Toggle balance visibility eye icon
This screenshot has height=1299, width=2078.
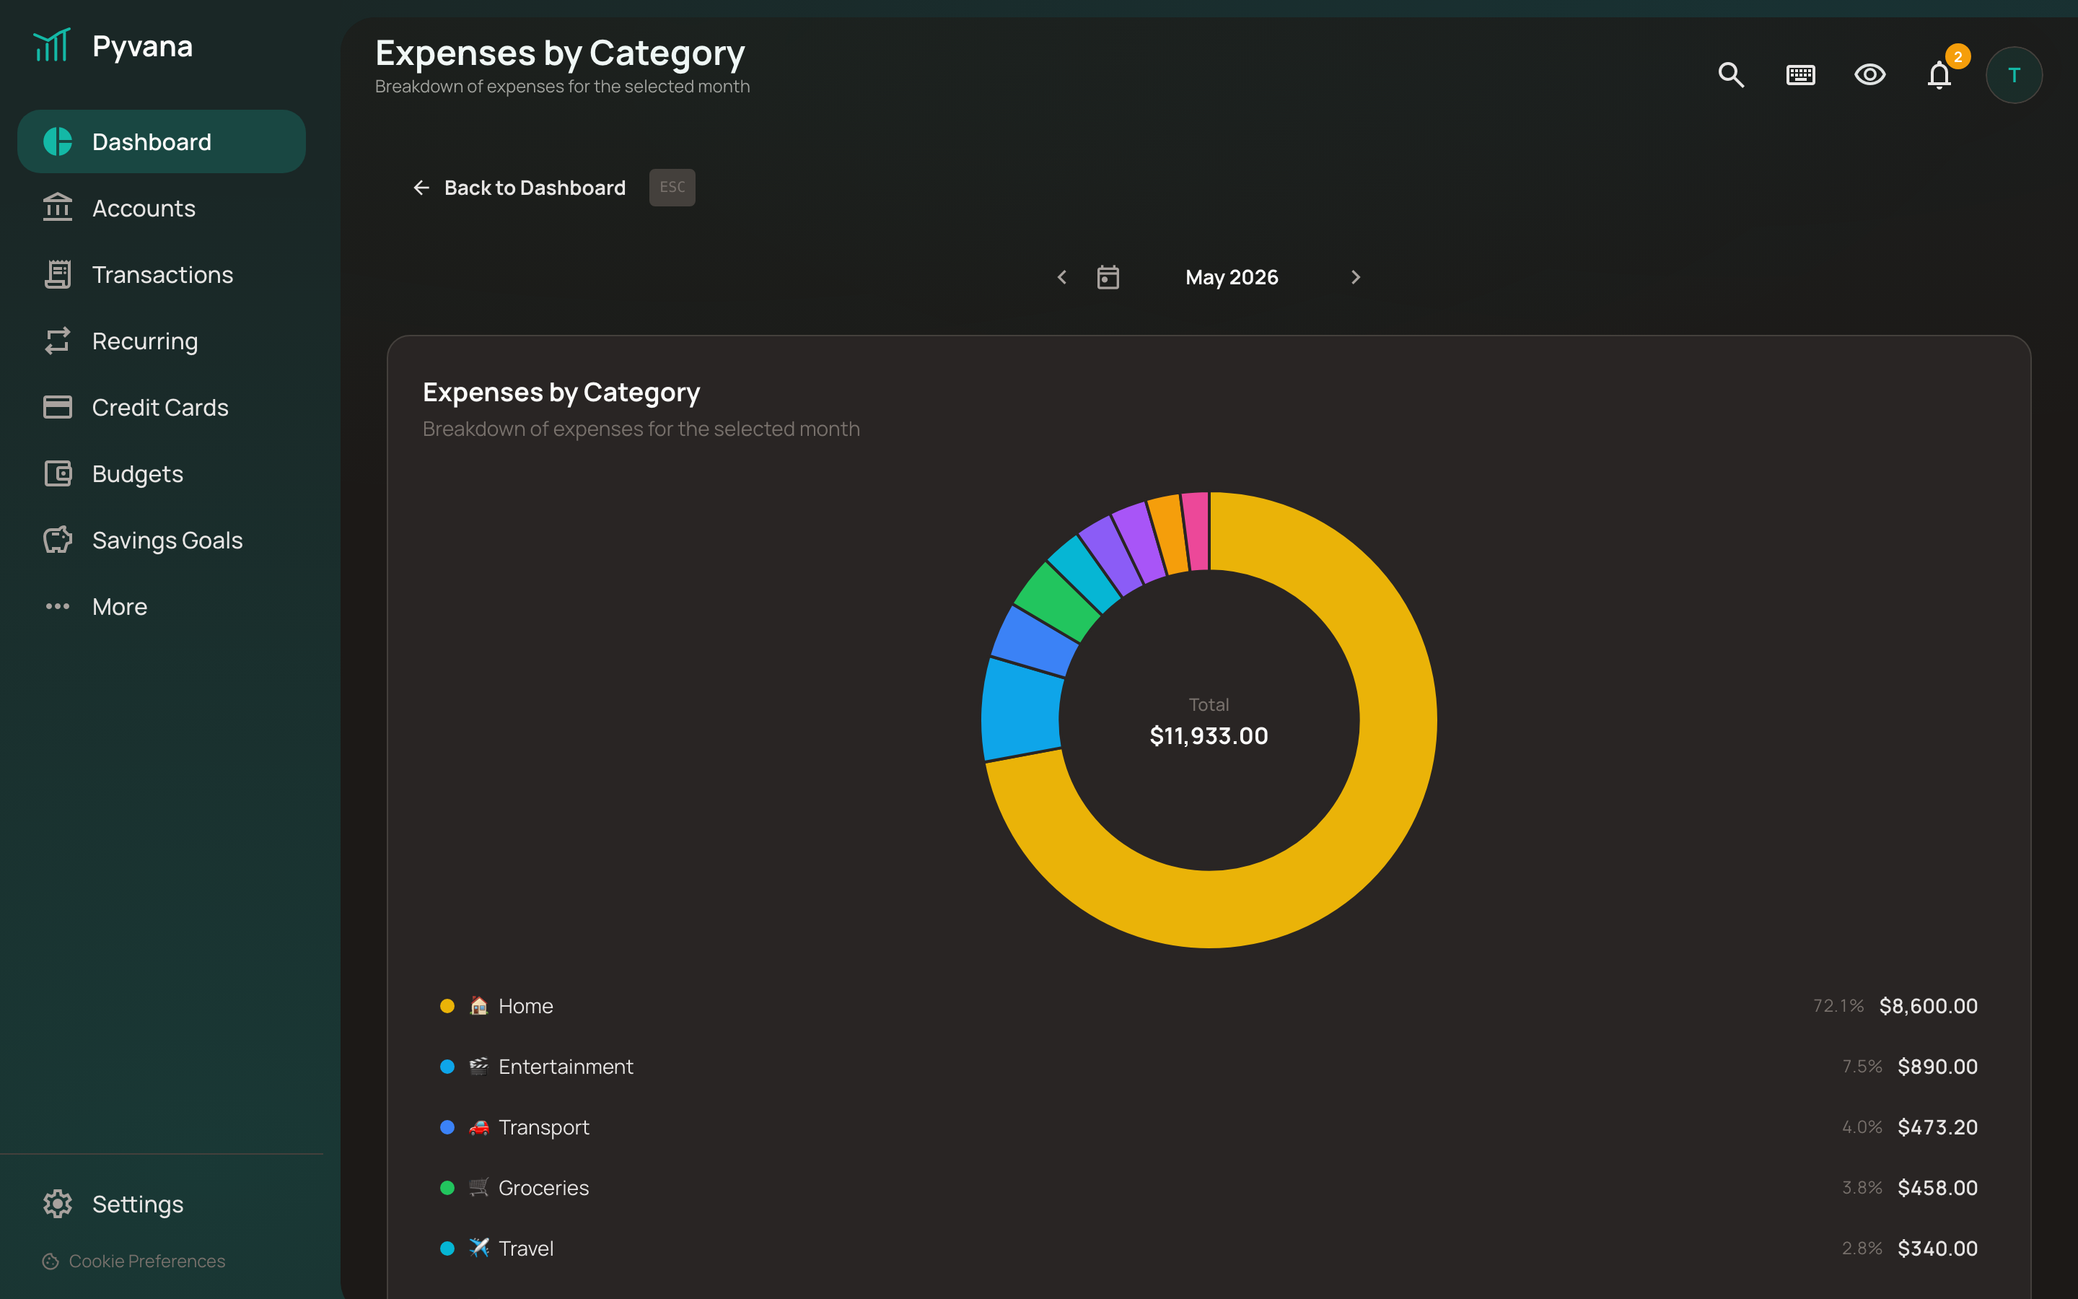click(1869, 75)
